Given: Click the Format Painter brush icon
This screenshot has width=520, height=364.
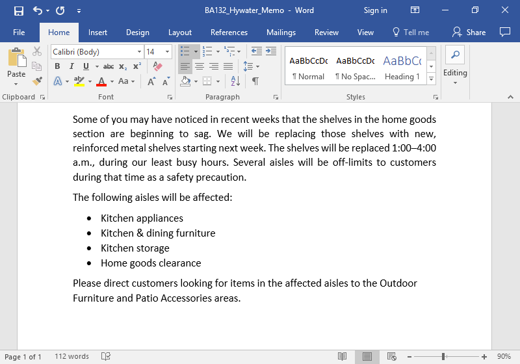Looking at the screenshot, I should (37, 81).
